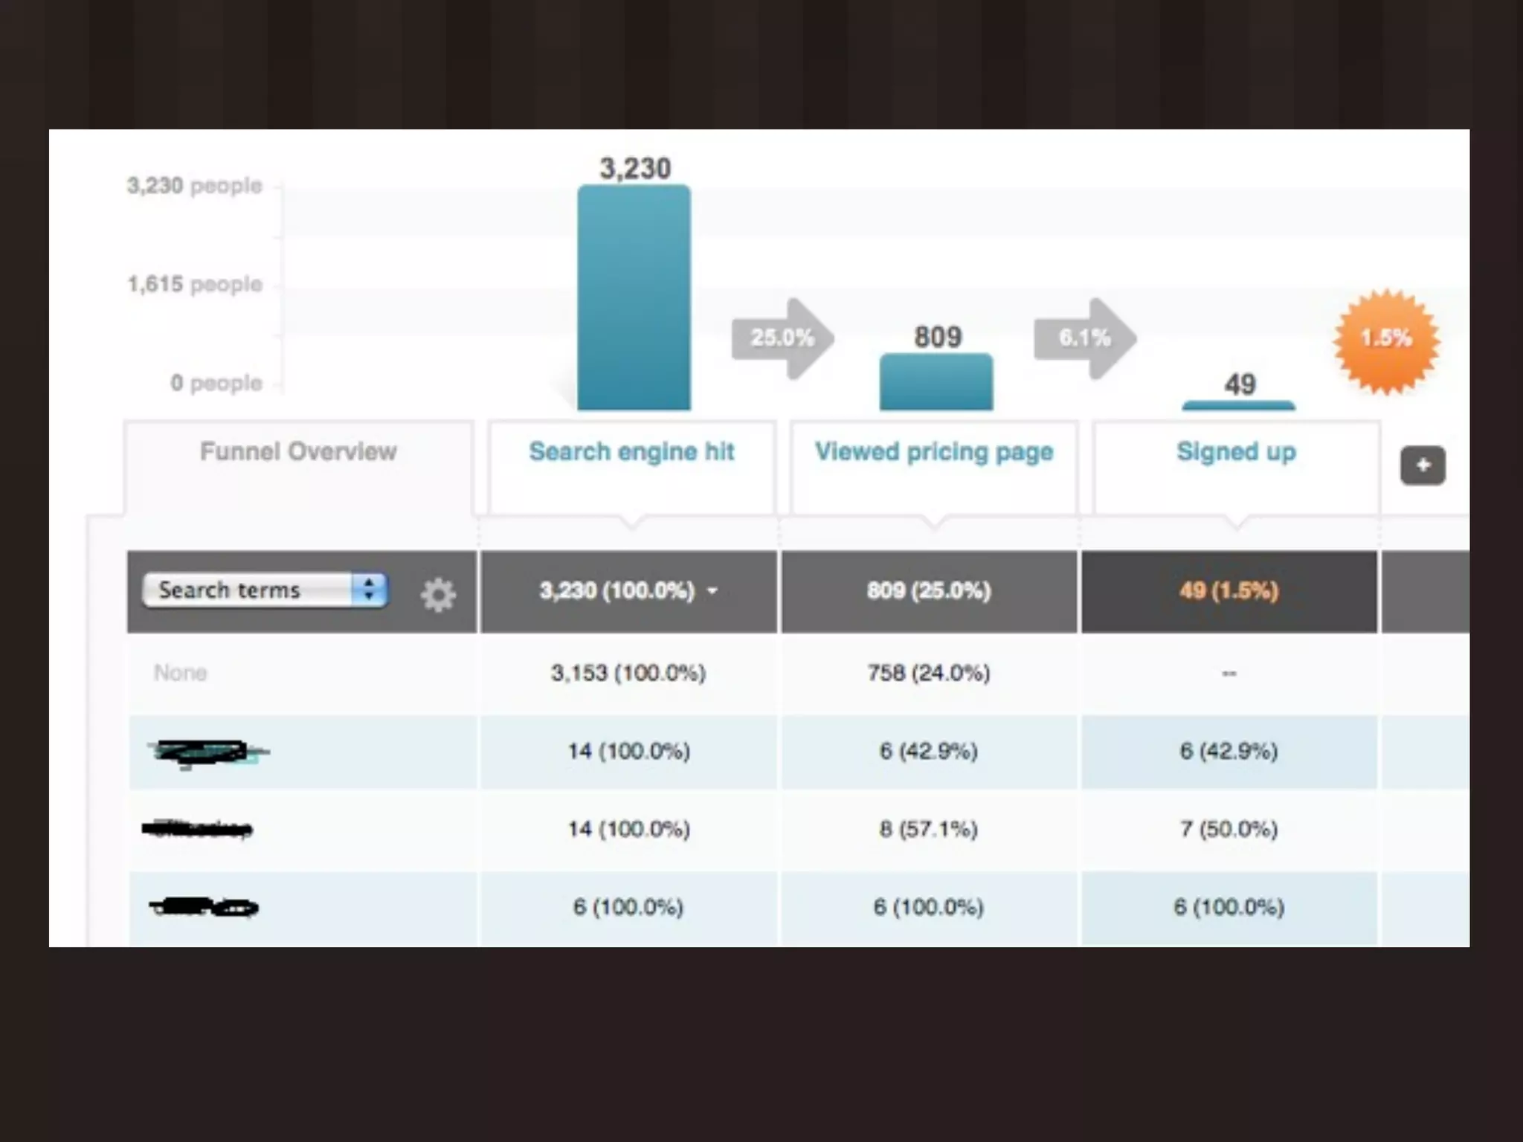Click the orange 49 (1.5%) column header
The height and width of the screenshot is (1142, 1523).
click(x=1229, y=591)
